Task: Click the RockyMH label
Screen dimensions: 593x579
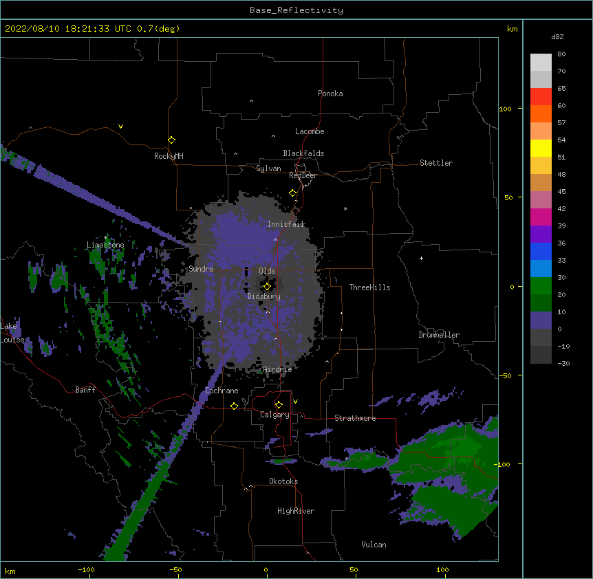Action: coord(169,156)
